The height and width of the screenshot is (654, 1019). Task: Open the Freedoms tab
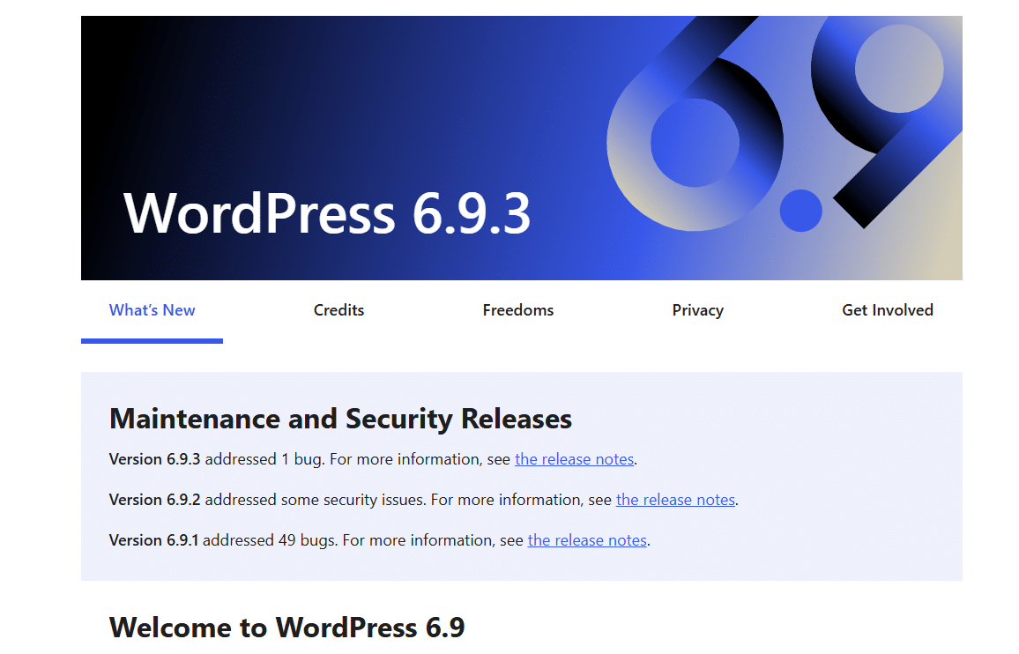pyautogui.click(x=518, y=309)
